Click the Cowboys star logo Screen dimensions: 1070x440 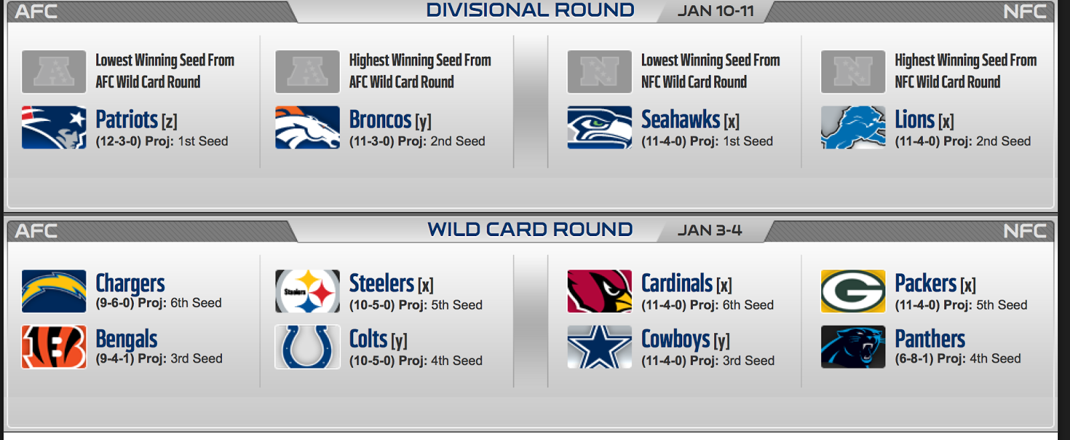coord(599,346)
